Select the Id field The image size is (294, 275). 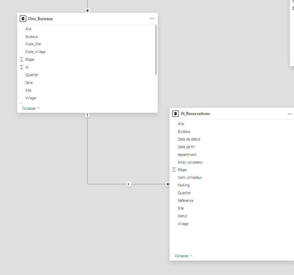click(x=27, y=67)
